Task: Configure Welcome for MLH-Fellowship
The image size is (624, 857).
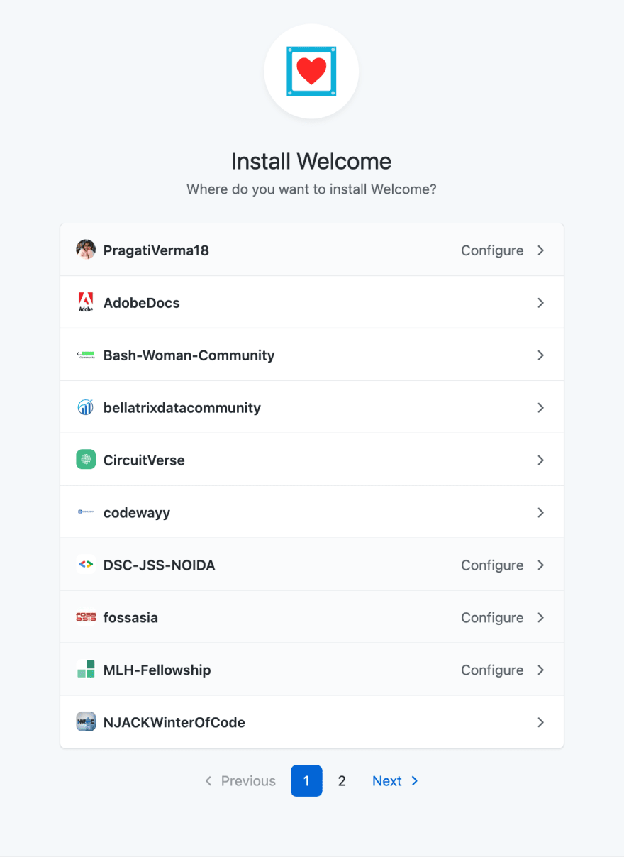Action: coord(492,670)
